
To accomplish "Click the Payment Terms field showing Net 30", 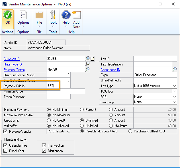I will [x=66, y=69].
